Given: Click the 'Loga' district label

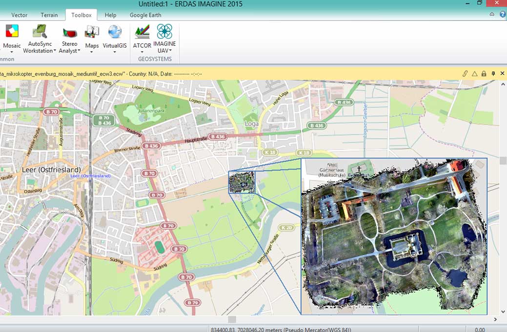Looking at the screenshot, I should 252,124.
